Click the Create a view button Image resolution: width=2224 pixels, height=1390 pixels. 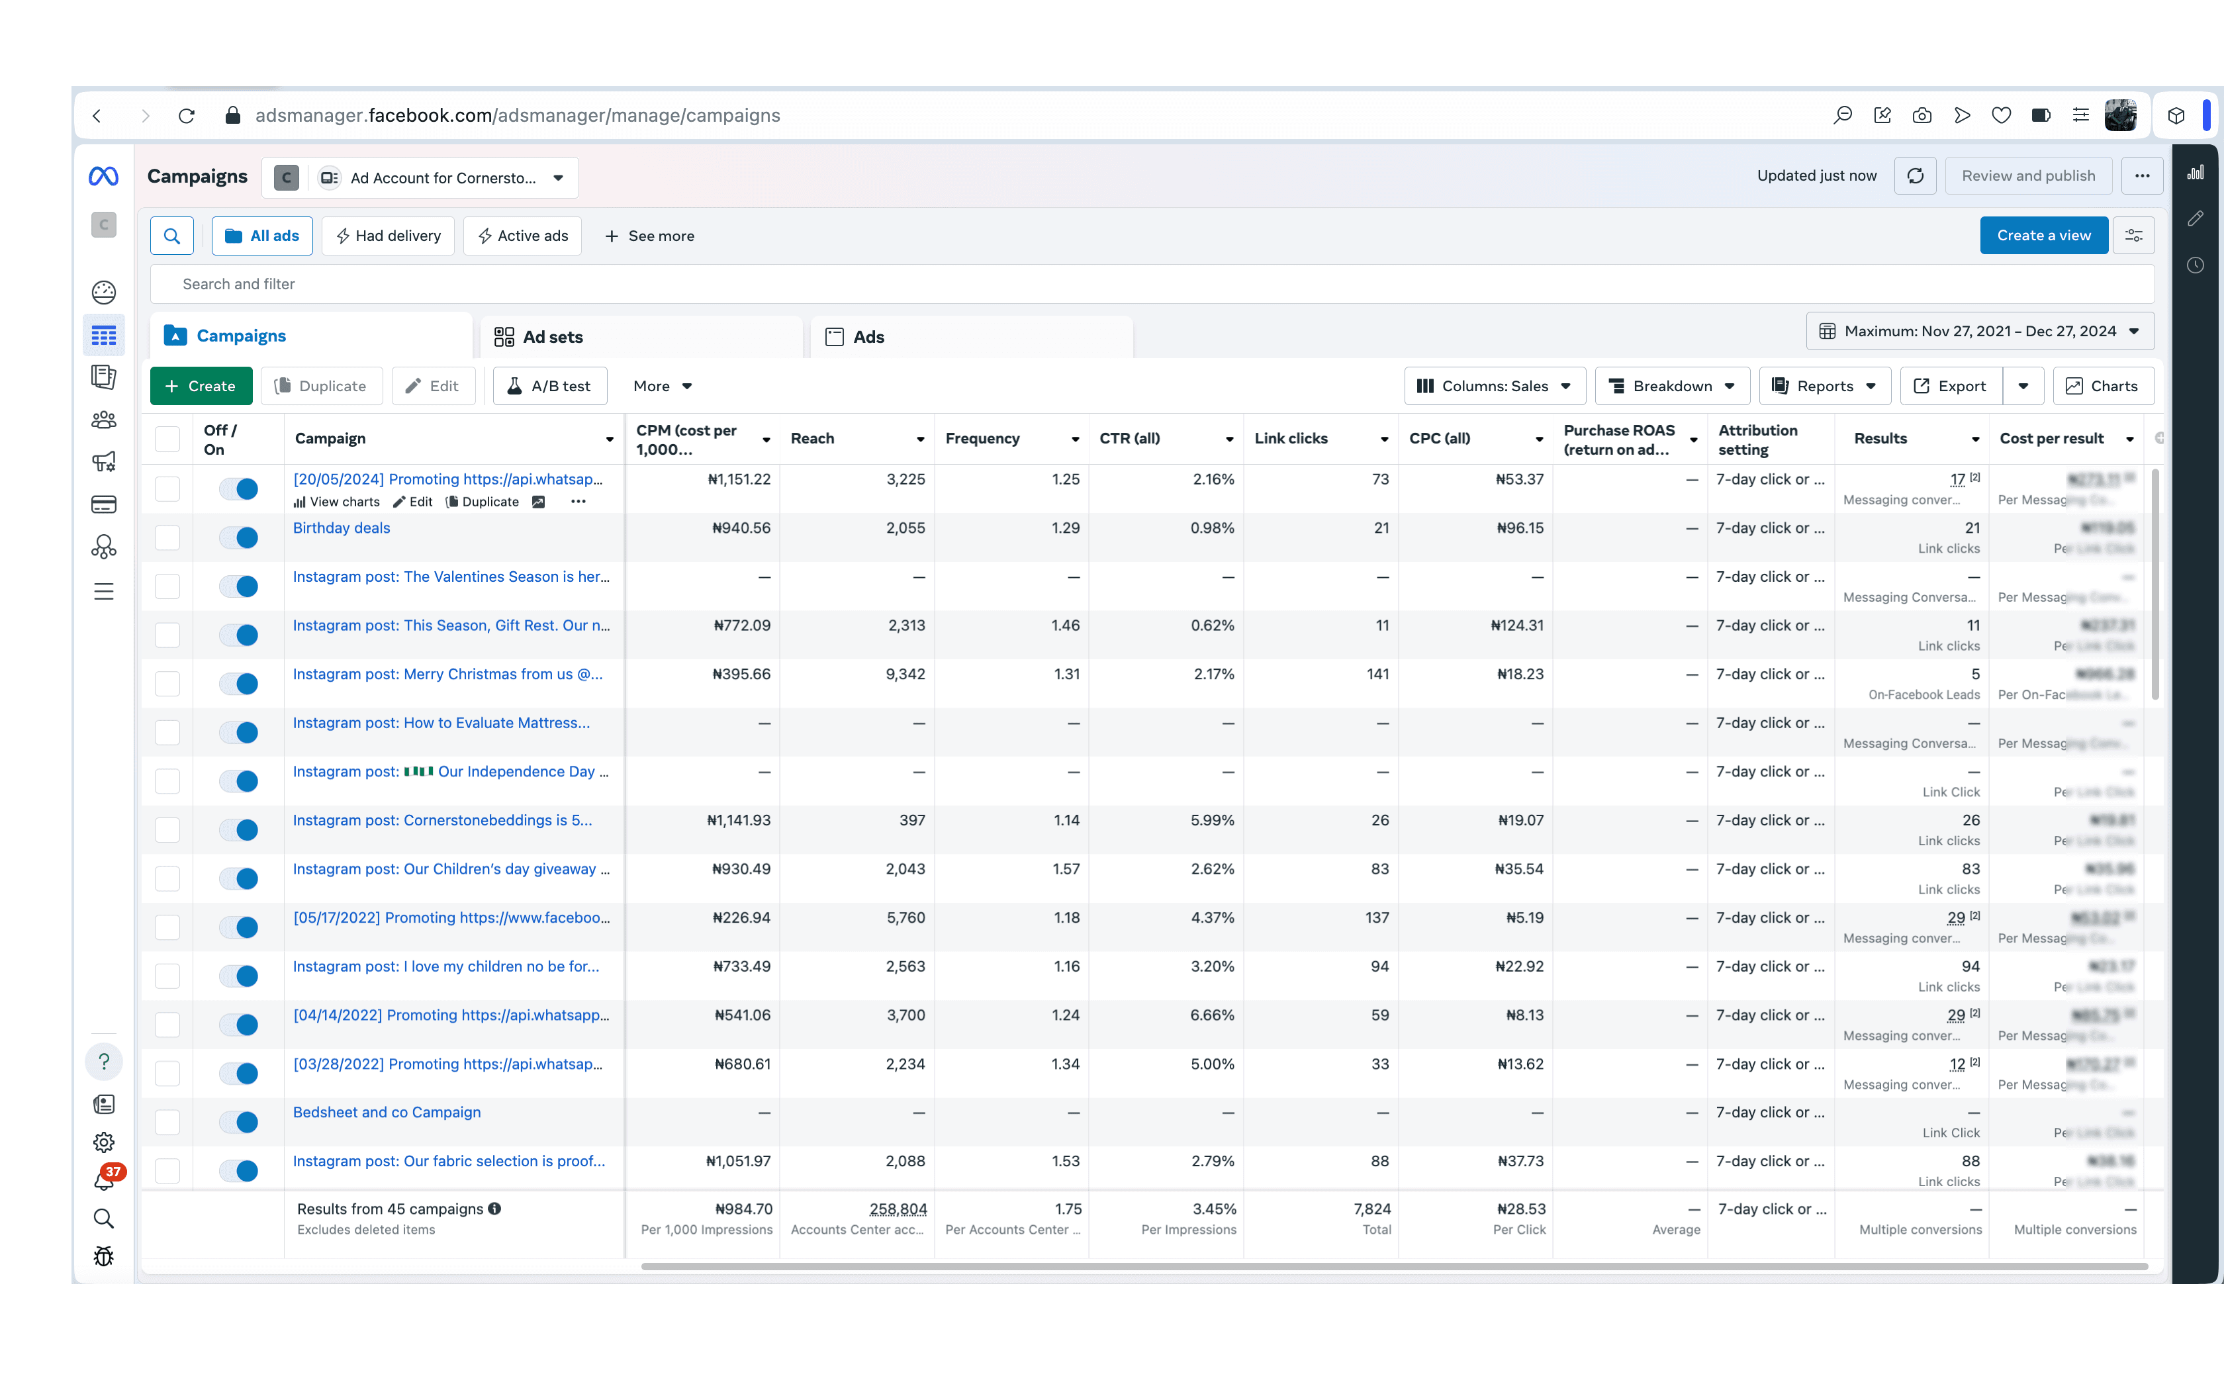coord(2044,236)
